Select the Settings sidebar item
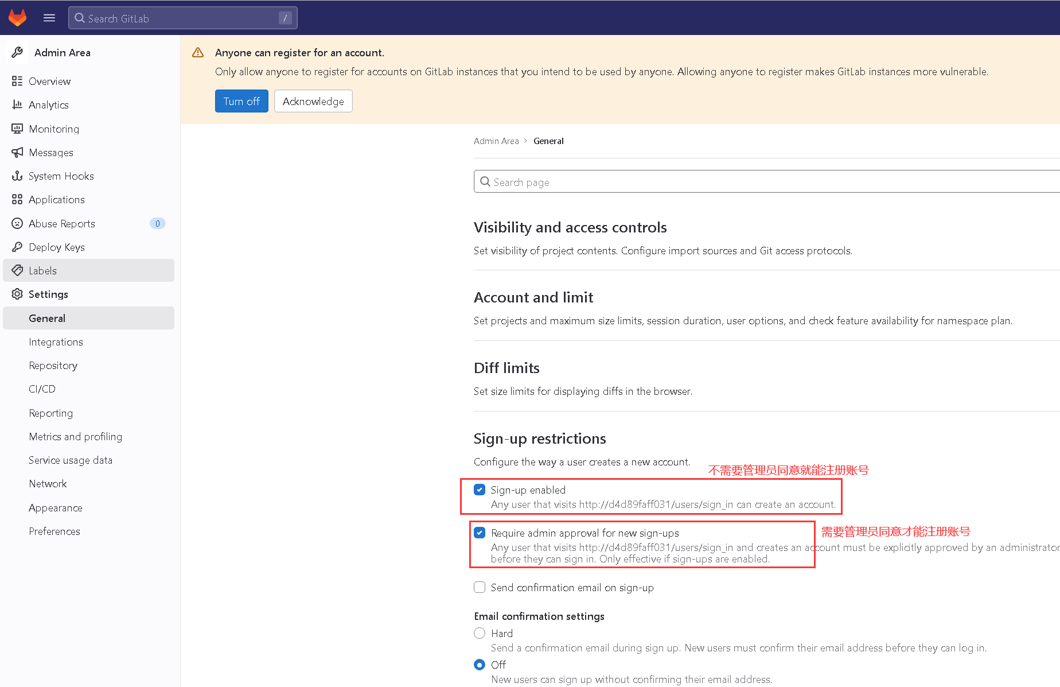This screenshot has height=687, width=1060. [x=89, y=294]
